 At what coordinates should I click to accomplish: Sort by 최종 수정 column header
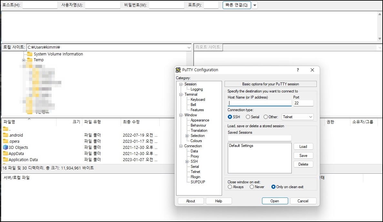point(140,122)
